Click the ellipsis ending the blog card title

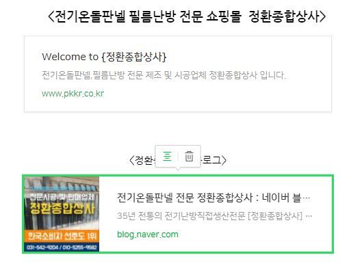[306, 199]
